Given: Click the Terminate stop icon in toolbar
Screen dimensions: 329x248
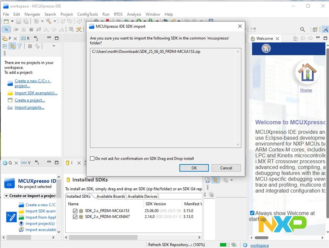Looking at the screenshot, I should point(31,30).
